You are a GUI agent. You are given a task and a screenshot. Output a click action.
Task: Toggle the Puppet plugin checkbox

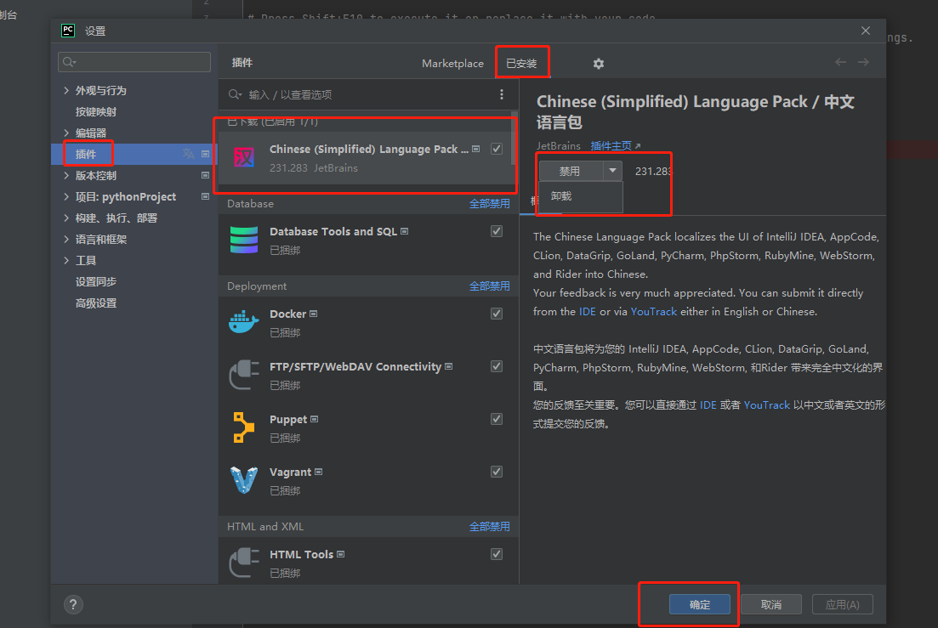point(497,419)
